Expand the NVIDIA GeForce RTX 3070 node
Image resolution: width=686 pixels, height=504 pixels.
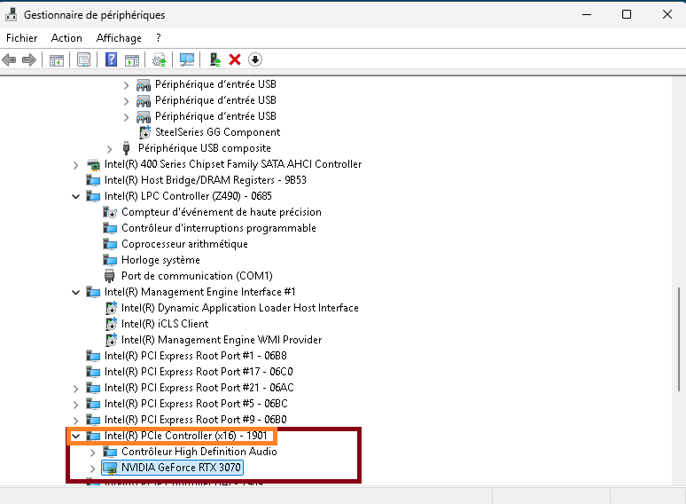(x=93, y=468)
